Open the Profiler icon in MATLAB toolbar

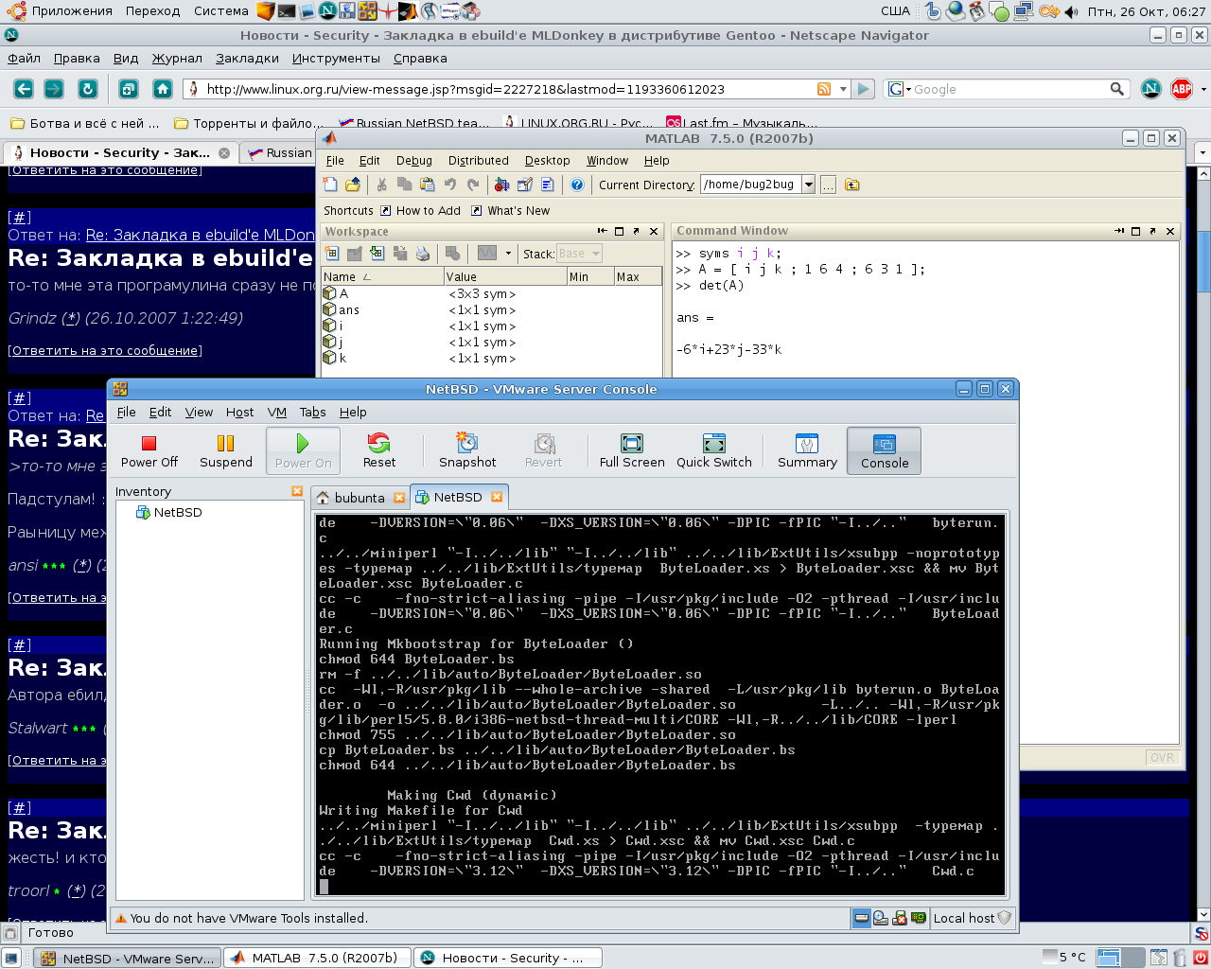coord(548,185)
